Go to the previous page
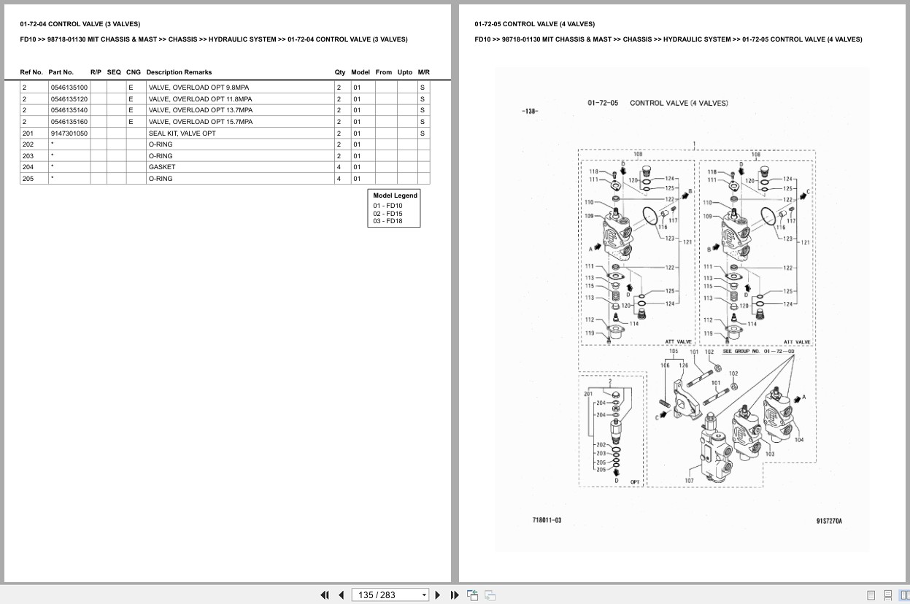 (341, 595)
